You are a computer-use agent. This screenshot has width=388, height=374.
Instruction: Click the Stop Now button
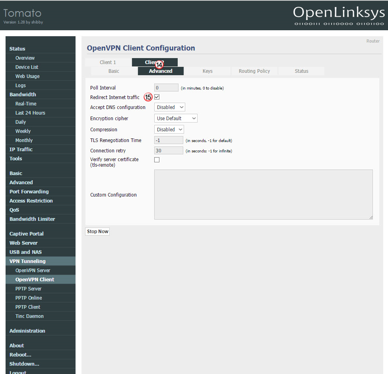pos(97,231)
